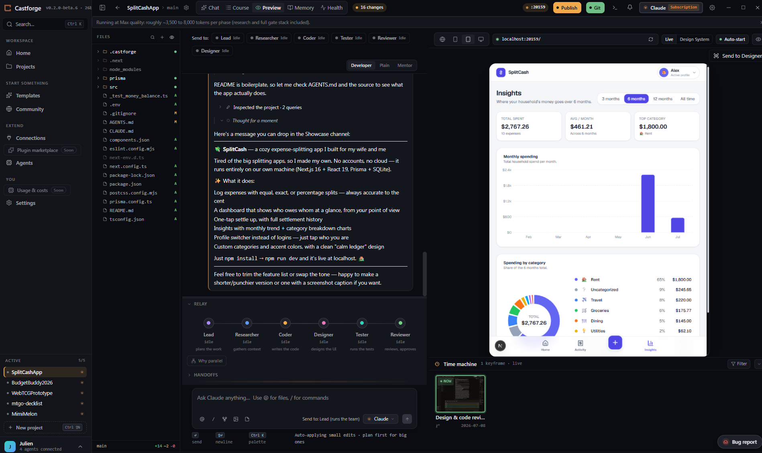Switch preview to Design System view

tap(694, 39)
